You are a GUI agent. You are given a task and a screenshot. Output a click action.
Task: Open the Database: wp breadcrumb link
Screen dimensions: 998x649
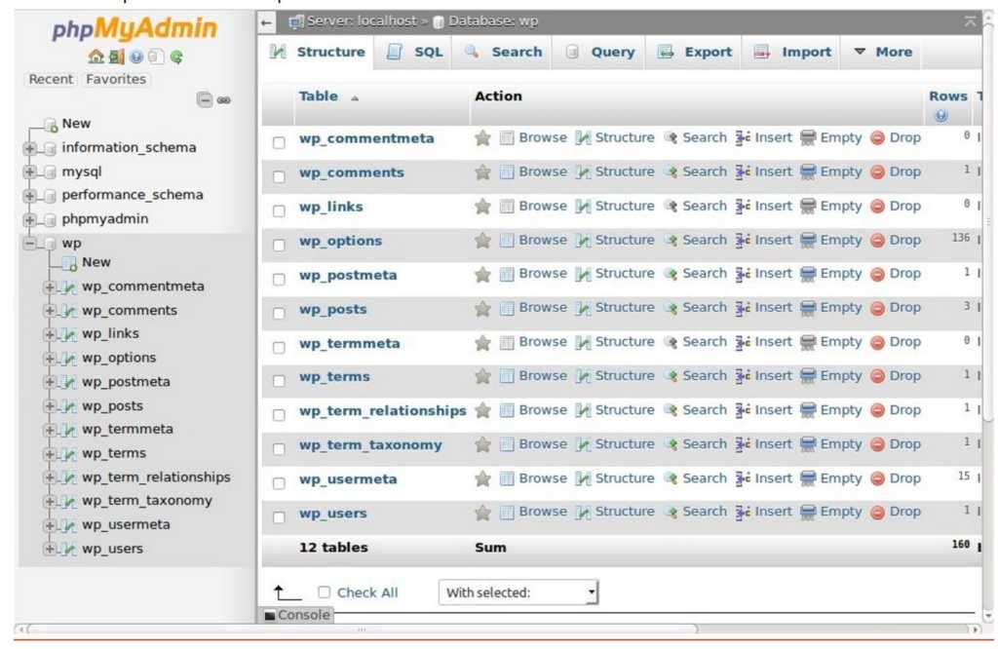pyautogui.click(x=492, y=21)
